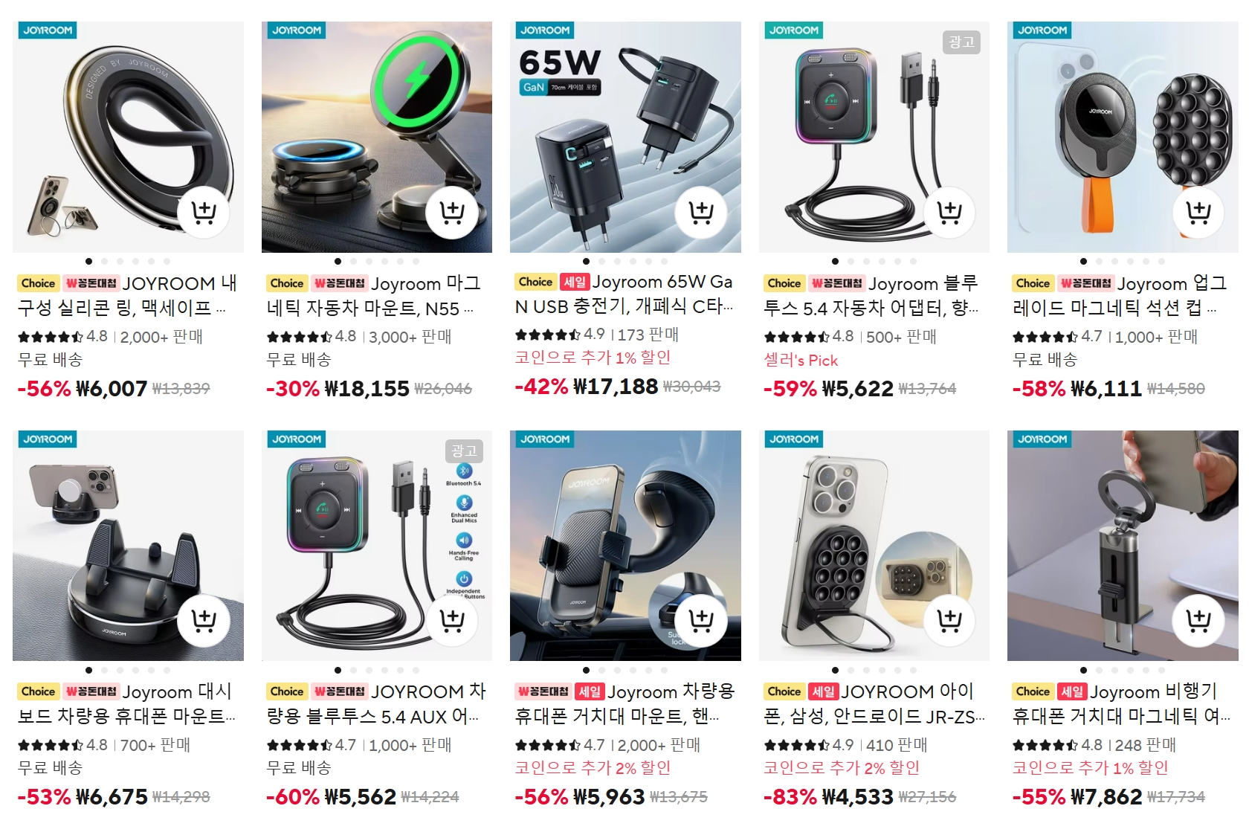Screen dimensions: 1249x829
Task: Add the JR-ZS suction phone holder to cart
Action: 949,620
